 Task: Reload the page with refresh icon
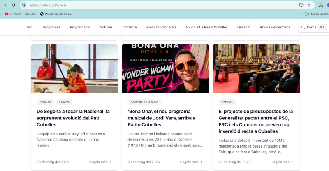coord(14,5)
